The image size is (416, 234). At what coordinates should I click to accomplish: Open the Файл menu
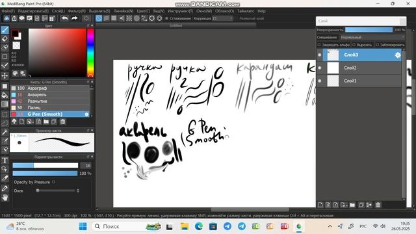(8, 11)
